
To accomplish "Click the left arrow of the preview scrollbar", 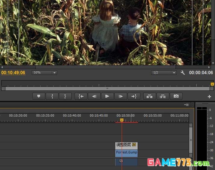I will (2, 67).
